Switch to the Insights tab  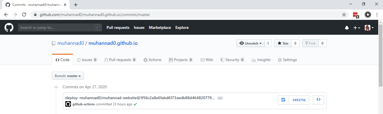(261, 60)
